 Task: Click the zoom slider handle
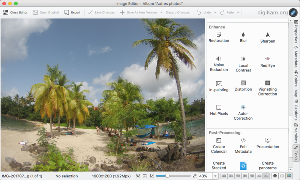click(167, 176)
